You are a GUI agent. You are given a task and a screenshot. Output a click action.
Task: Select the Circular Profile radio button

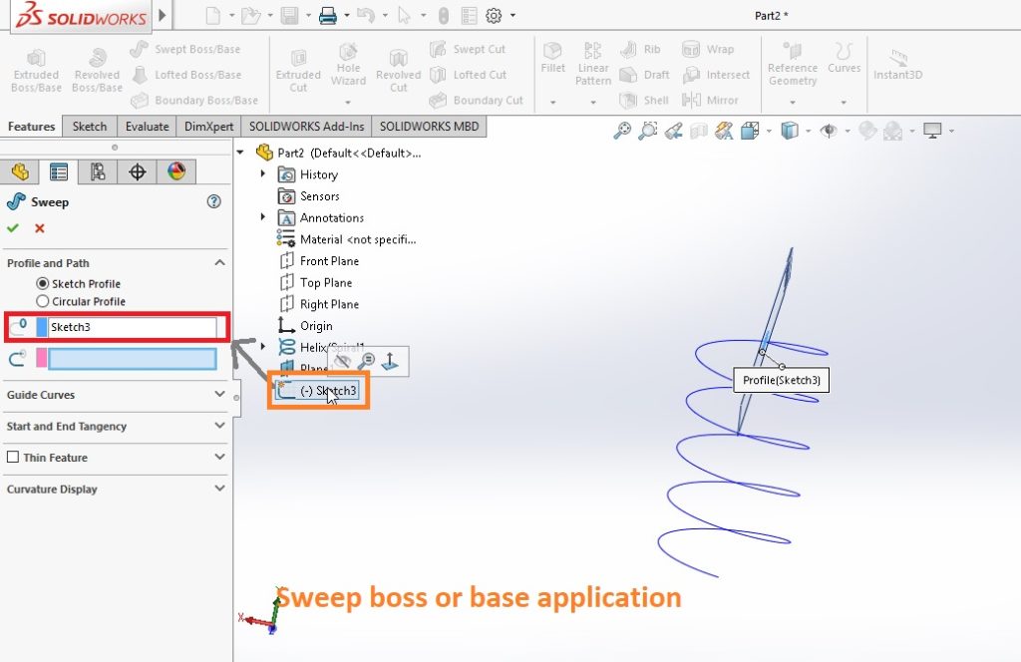42,301
